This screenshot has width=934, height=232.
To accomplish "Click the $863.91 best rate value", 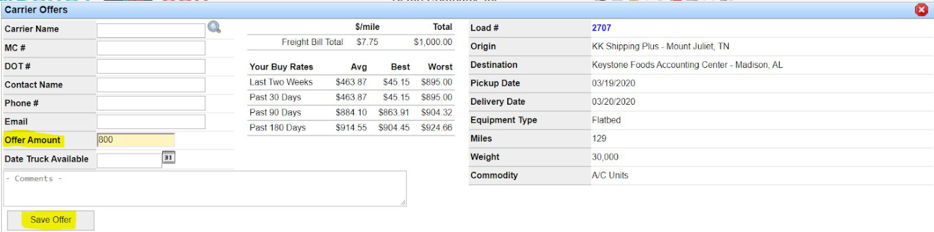I will pyautogui.click(x=394, y=112).
